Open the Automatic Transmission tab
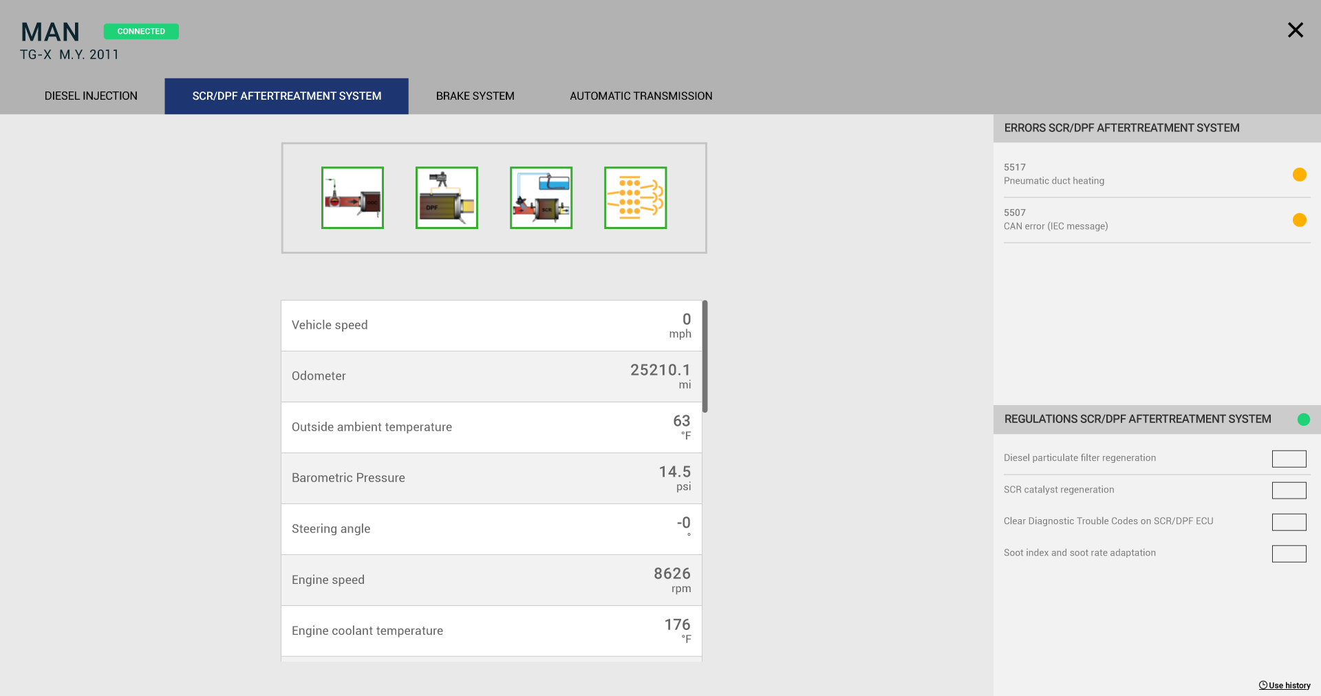The image size is (1321, 696). tap(641, 96)
